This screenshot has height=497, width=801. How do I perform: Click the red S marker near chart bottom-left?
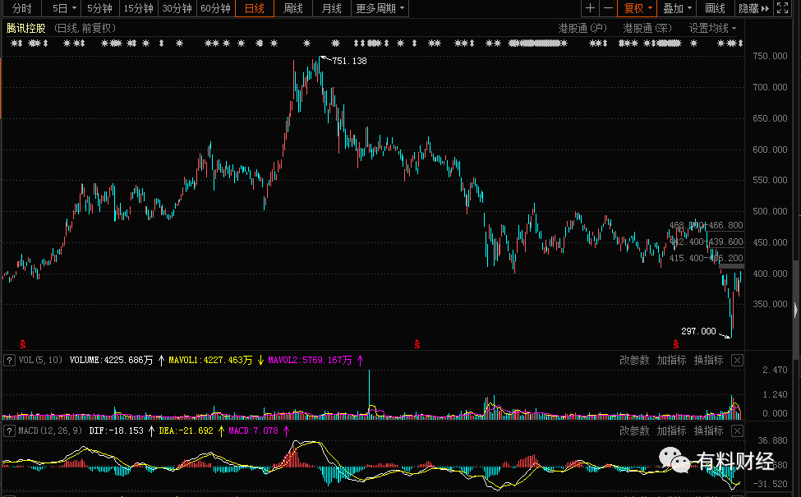point(22,344)
